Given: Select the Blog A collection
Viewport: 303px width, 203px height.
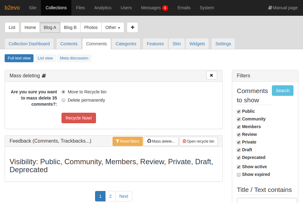Looking at the screenshot, I should click(50, 27).
